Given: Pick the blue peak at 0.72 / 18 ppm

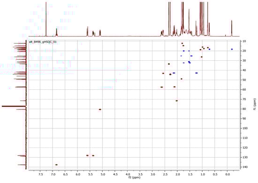Looking at the screenshot, I should point(210,49).
